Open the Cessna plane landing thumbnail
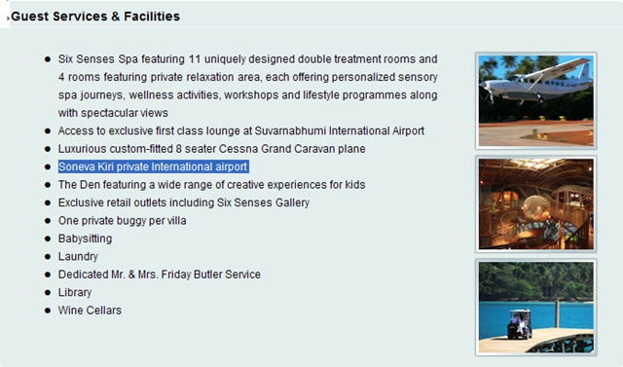The image size is (623, 367). (536, 101)
